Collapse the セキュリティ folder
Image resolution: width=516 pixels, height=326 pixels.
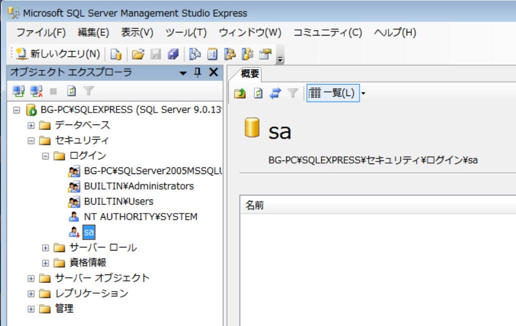coord(31,140)
